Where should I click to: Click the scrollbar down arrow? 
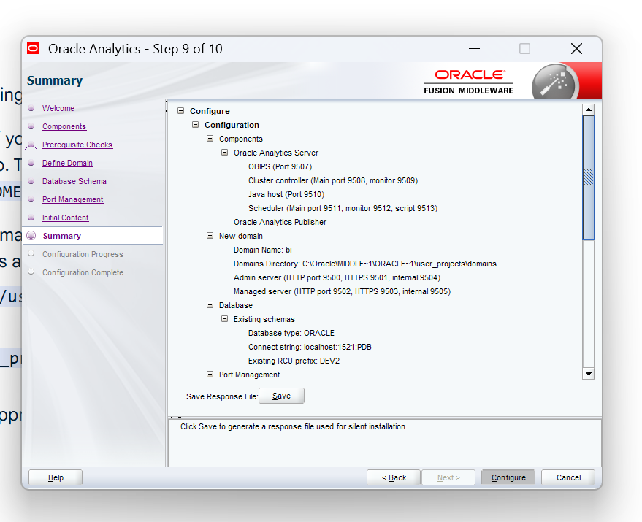589,373
